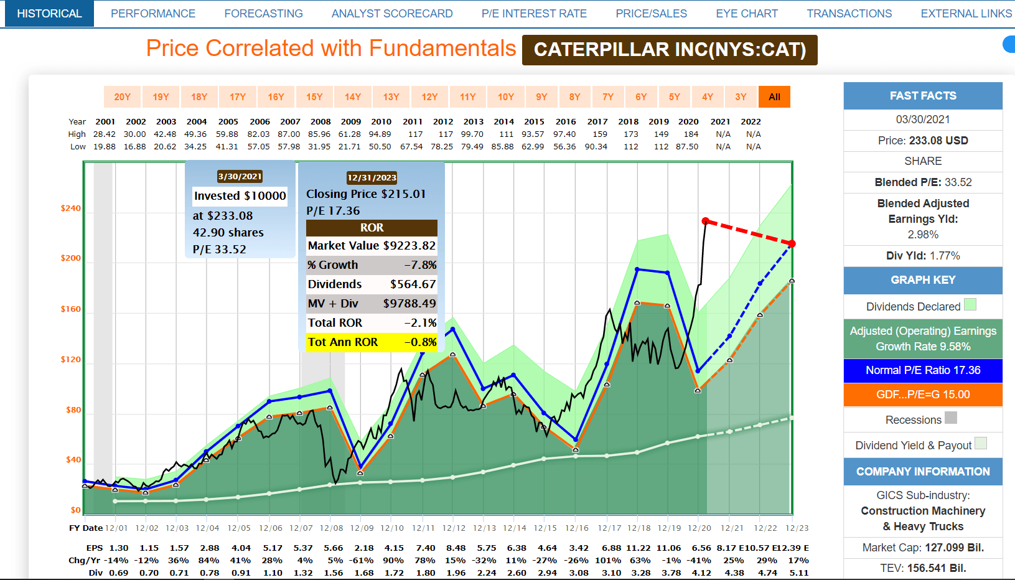Click the red forecast endpoint marker at 12/23
1015x580 pixels.
pyautogui.click(x=792, y=243)
